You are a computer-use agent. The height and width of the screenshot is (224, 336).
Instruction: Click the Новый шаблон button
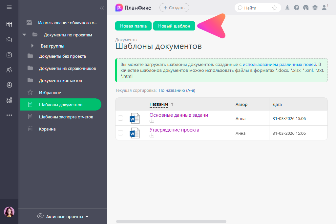coord(174,26)
